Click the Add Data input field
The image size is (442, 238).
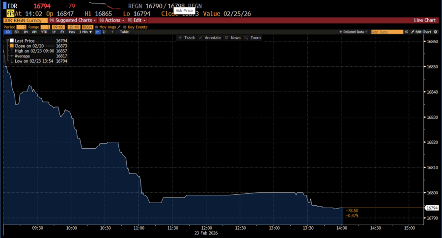387,32
